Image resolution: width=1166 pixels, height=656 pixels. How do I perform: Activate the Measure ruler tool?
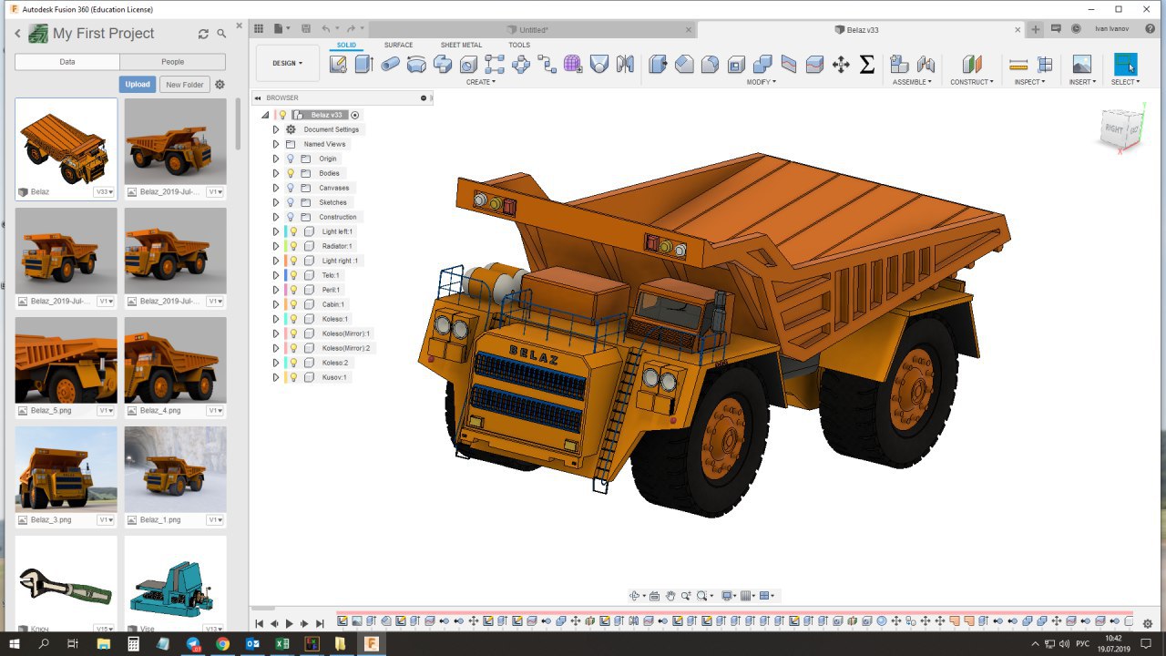1018,64
